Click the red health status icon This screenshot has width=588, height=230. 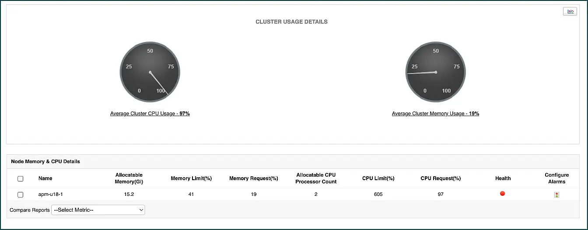pos(502,193)
